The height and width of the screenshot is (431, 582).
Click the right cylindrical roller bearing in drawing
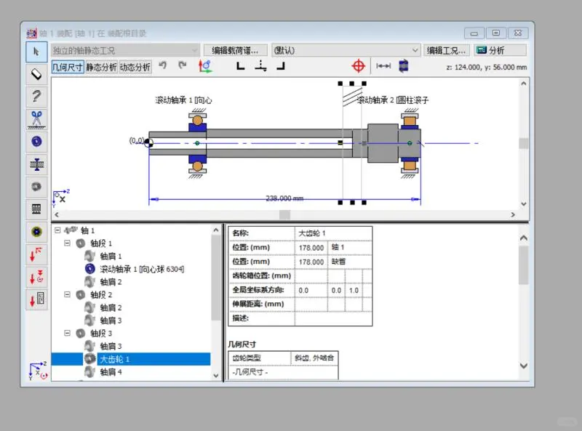point(410,143)
